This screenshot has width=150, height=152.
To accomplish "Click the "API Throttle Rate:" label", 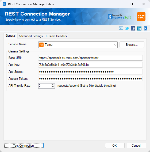I will pos(20,86).
